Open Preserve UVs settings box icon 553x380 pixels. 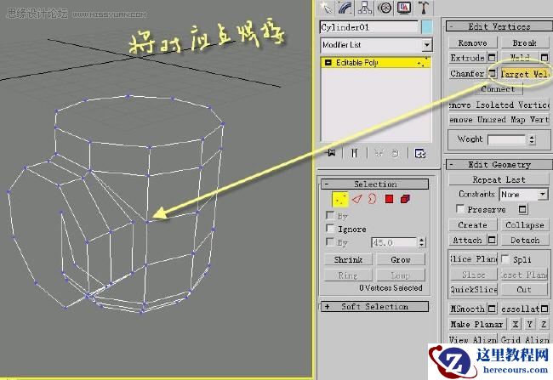click(x=522, y=209)
